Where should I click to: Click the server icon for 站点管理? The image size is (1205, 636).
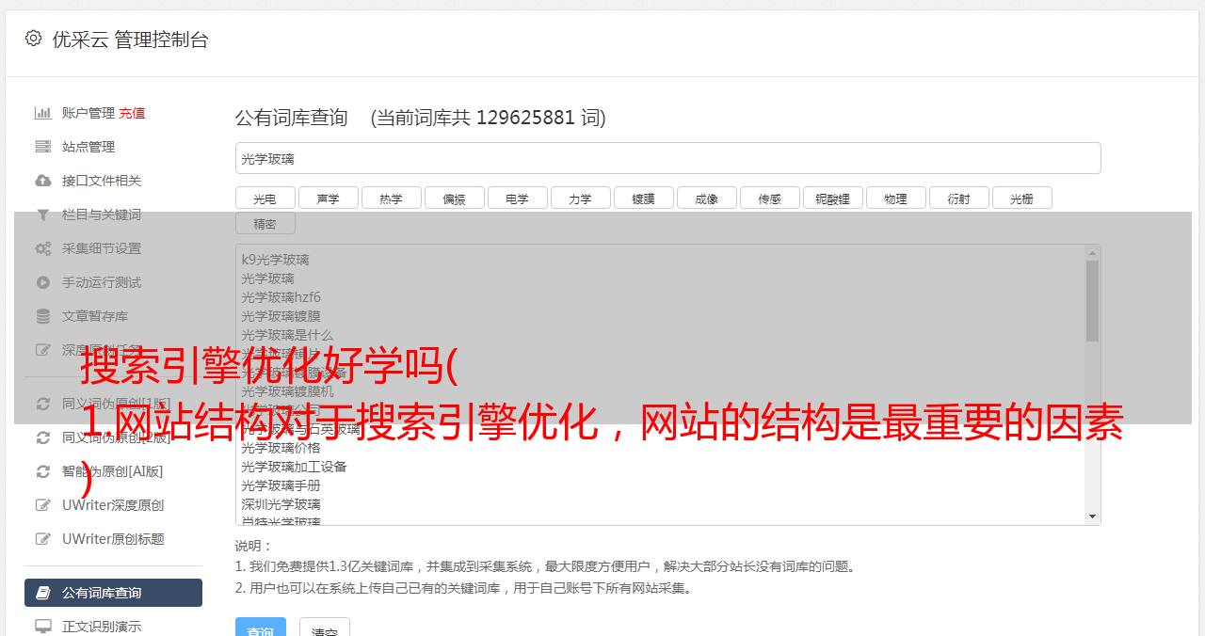tap(42, 147)
